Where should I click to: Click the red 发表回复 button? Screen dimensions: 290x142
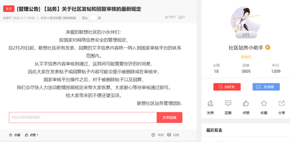pyautogui.click(x=170, y=117)
